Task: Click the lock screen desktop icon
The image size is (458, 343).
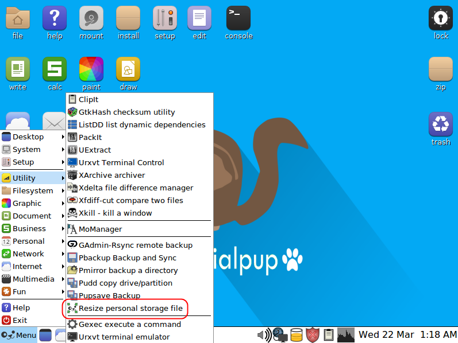Action: (441, 18)
